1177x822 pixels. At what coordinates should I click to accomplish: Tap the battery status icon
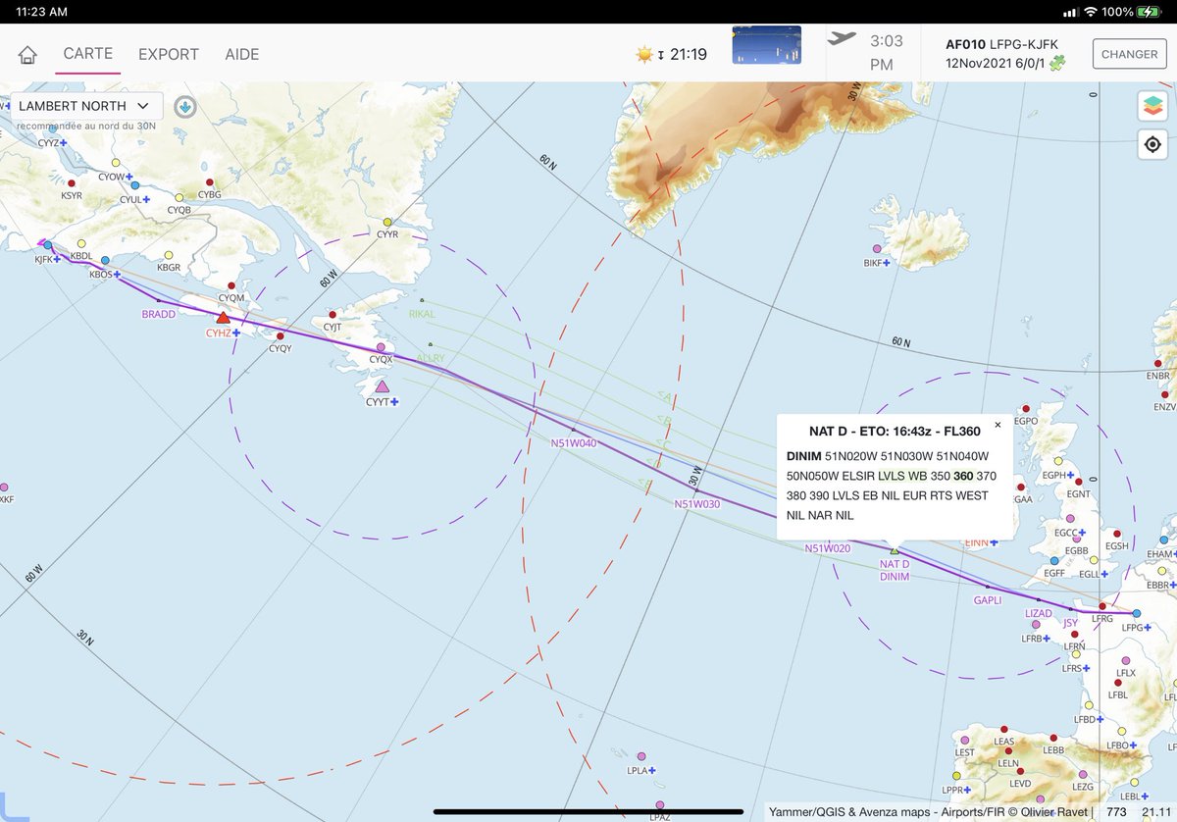tap(1150, 12)
